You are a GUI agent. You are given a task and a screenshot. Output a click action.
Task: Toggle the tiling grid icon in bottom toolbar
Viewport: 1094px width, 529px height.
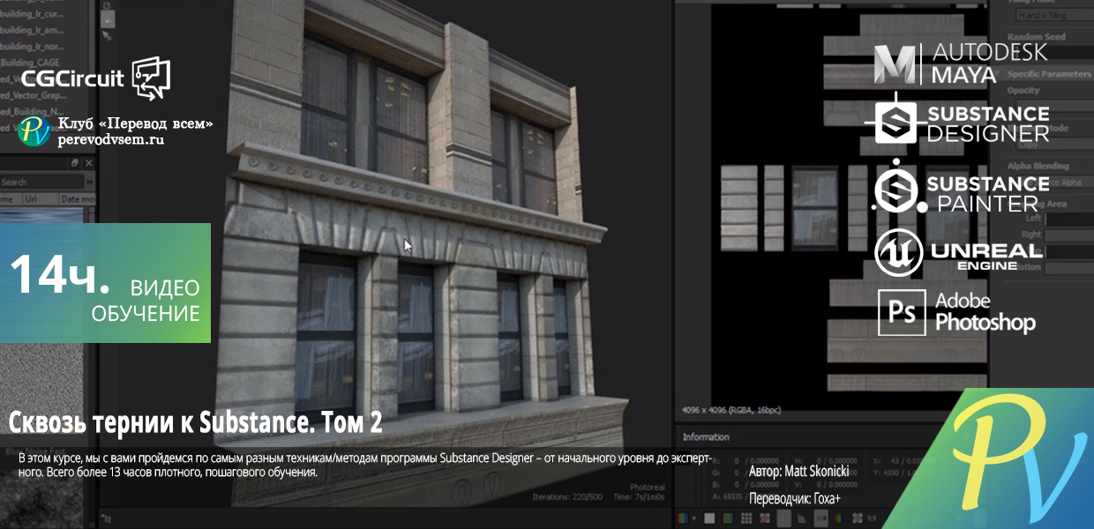(x=746, y=518)
